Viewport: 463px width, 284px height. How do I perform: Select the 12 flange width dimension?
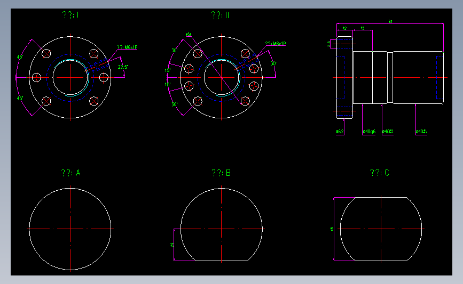coord(344,28)
